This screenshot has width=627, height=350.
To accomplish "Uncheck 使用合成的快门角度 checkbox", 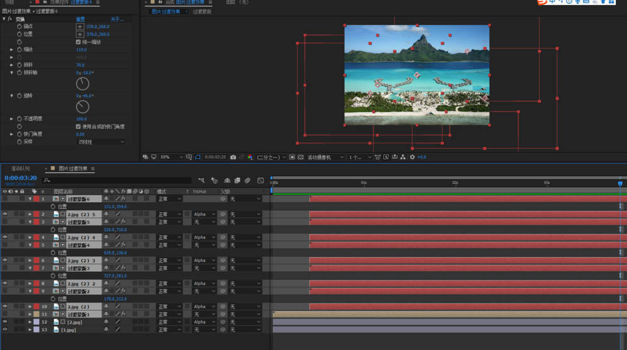I will coord(78,126).
